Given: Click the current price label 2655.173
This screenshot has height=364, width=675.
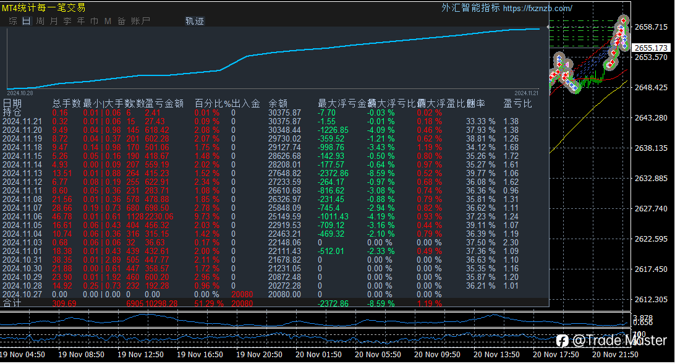Looking at the screenshot, I should coord(651,48).
